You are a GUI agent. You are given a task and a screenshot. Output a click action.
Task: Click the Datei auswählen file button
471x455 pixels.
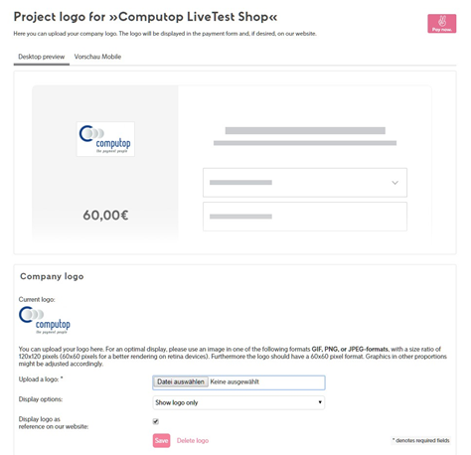(181, 381)
